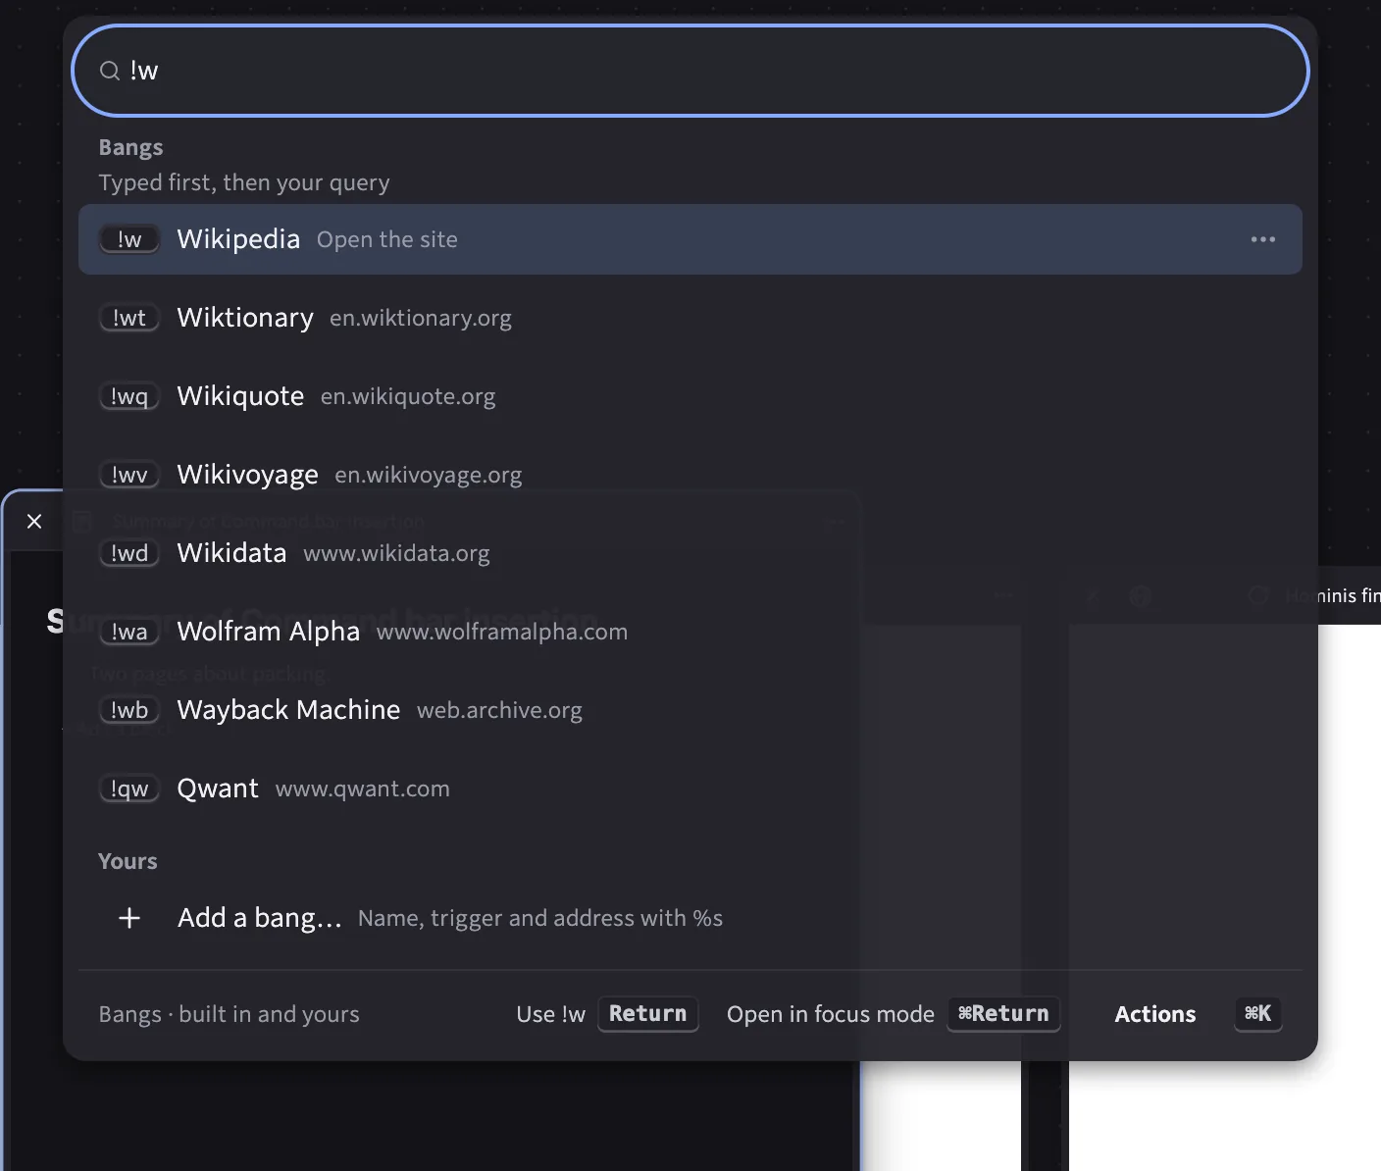Click the Bangs section heading

point(130,148)
